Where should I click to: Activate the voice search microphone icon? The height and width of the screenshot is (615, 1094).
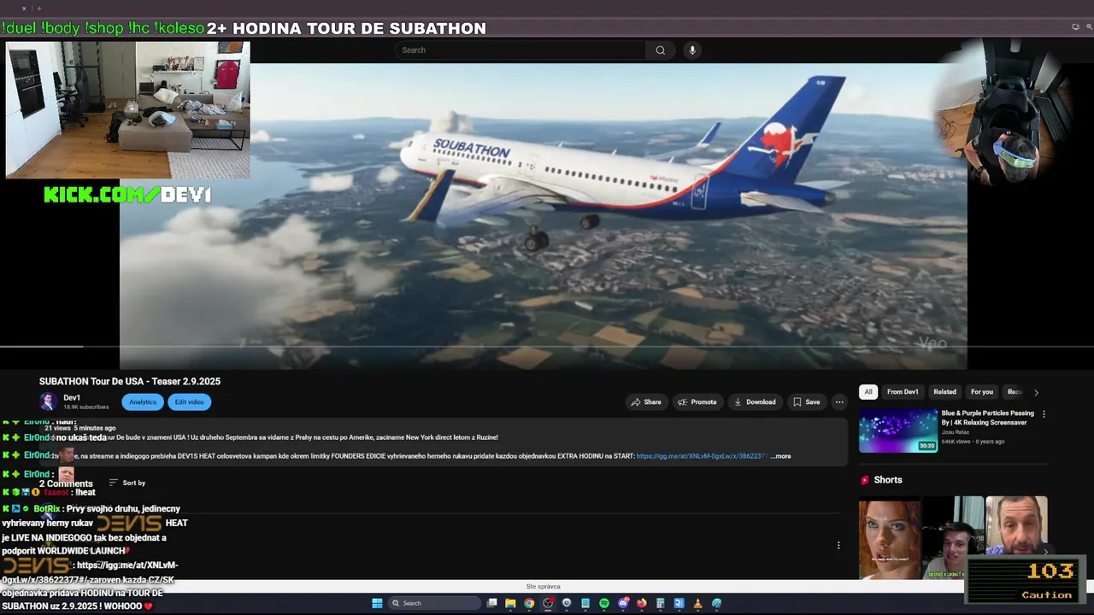click(x=692, y=50)
